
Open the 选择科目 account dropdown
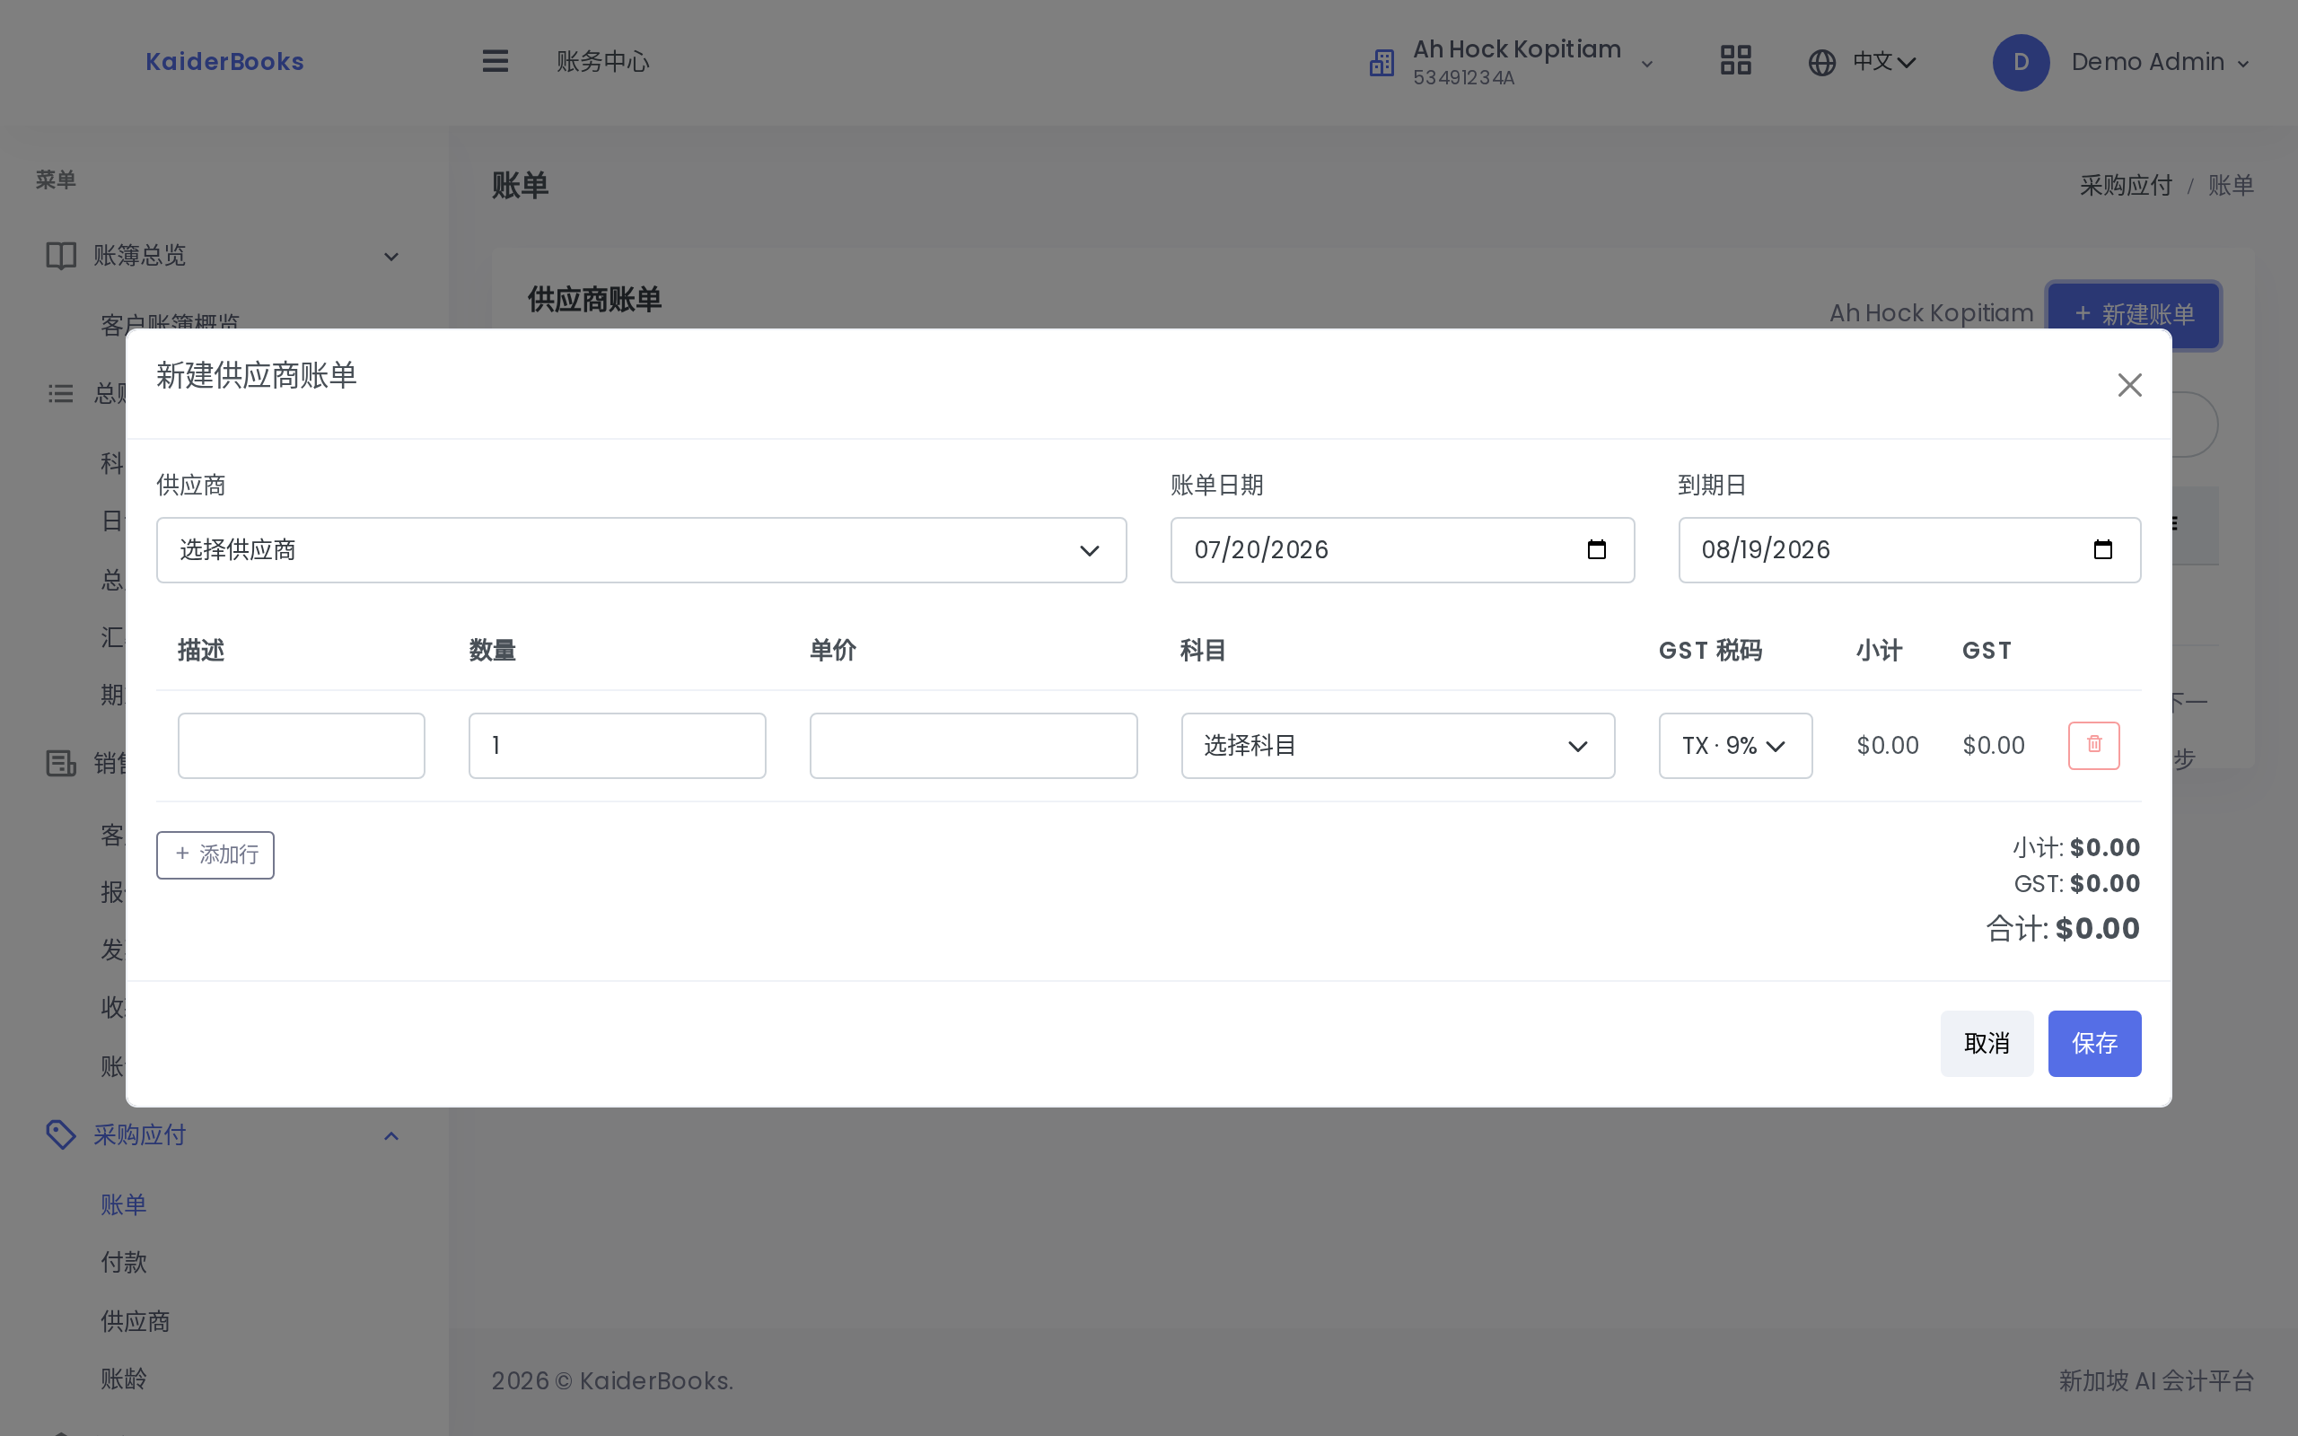pos(1398,746)
